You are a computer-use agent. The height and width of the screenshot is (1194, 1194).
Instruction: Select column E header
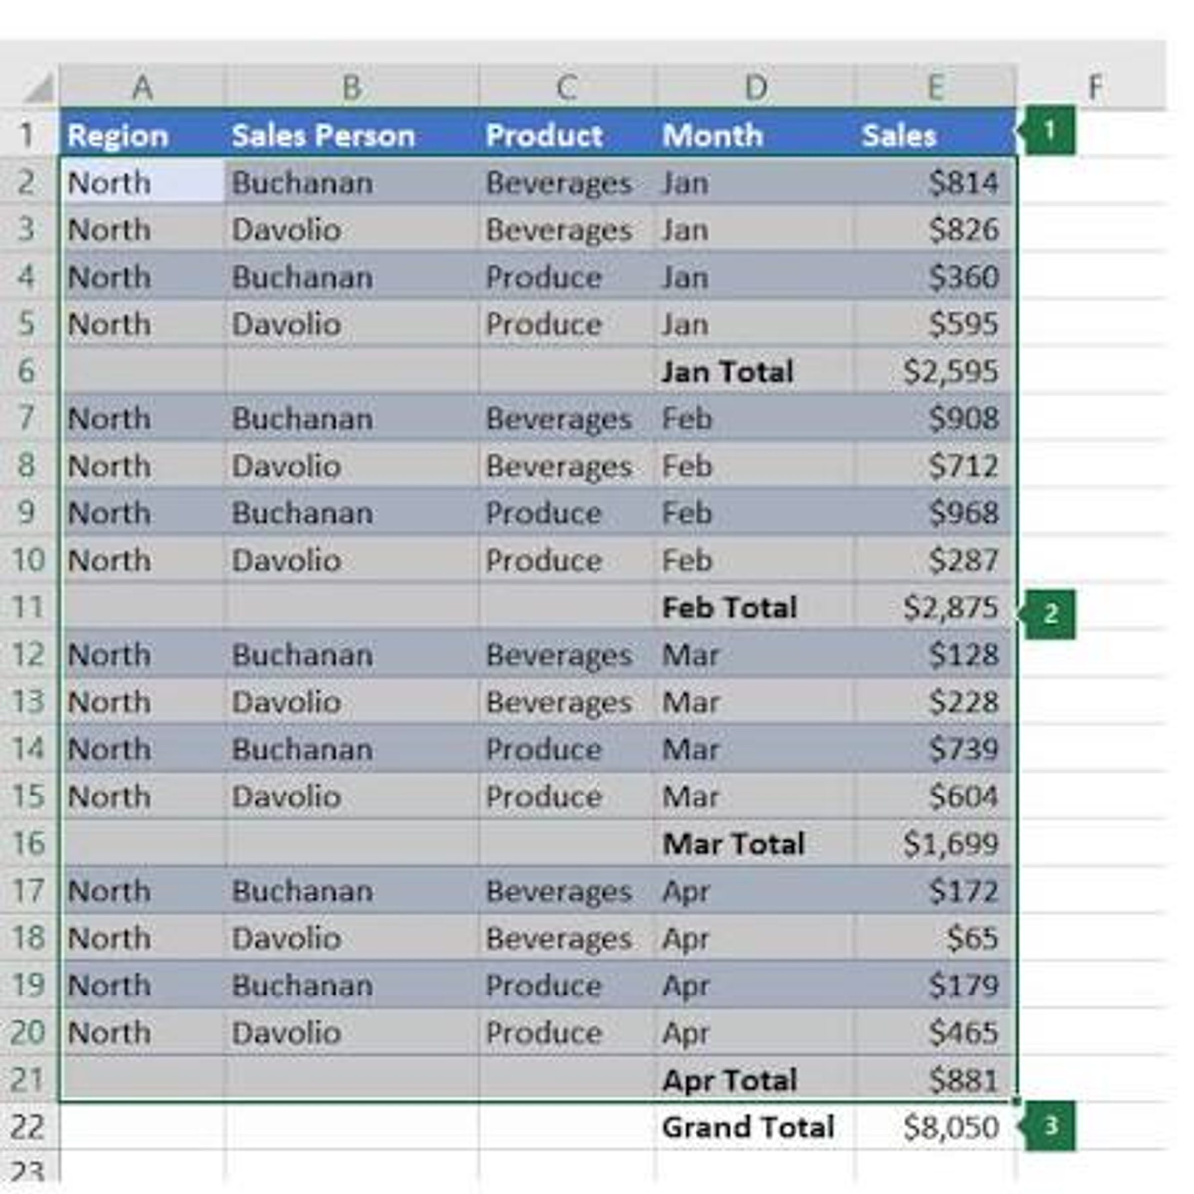click(936, 87)
